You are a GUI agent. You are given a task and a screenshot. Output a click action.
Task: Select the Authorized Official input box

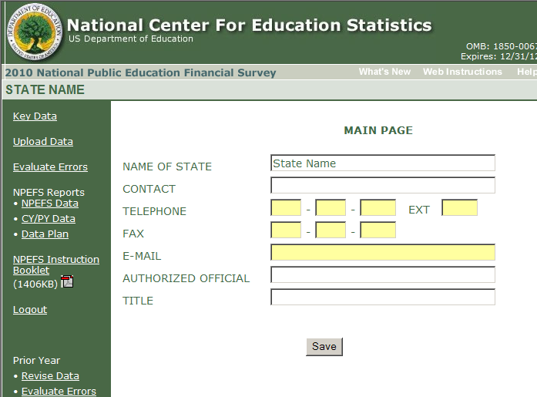coord(382,275)
